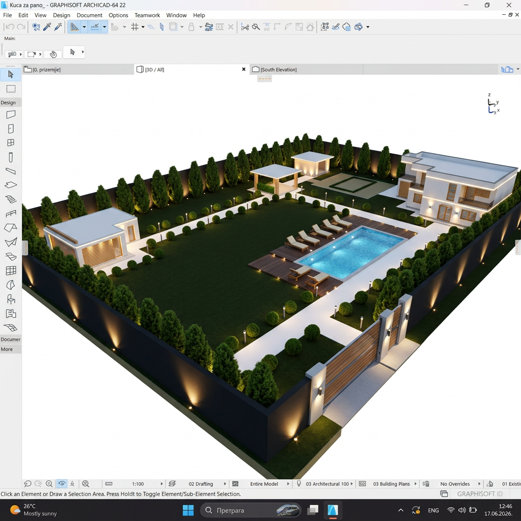
Task: Activate the Stair tool
Action: (11, 199)
